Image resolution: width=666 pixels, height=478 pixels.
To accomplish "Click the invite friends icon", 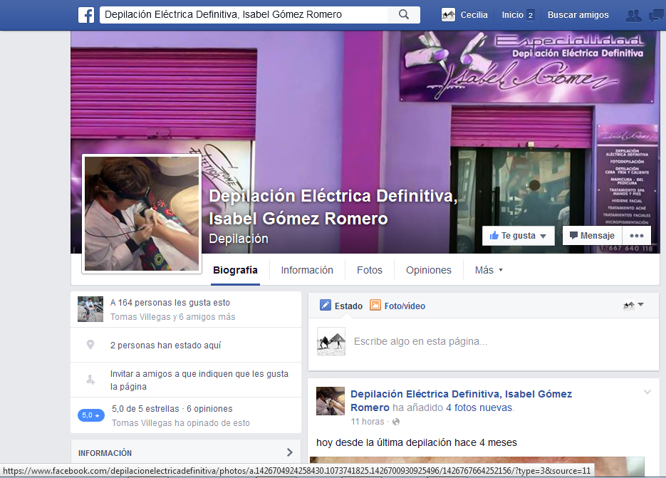I will coord(90,380).
